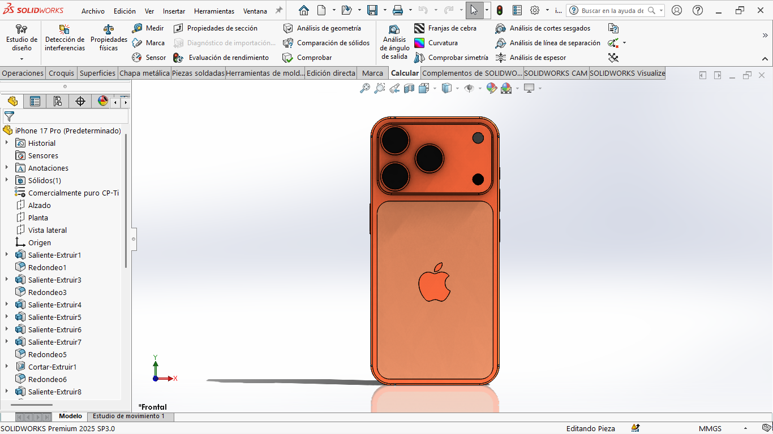Toggle the Section view icon

(409, 88)
